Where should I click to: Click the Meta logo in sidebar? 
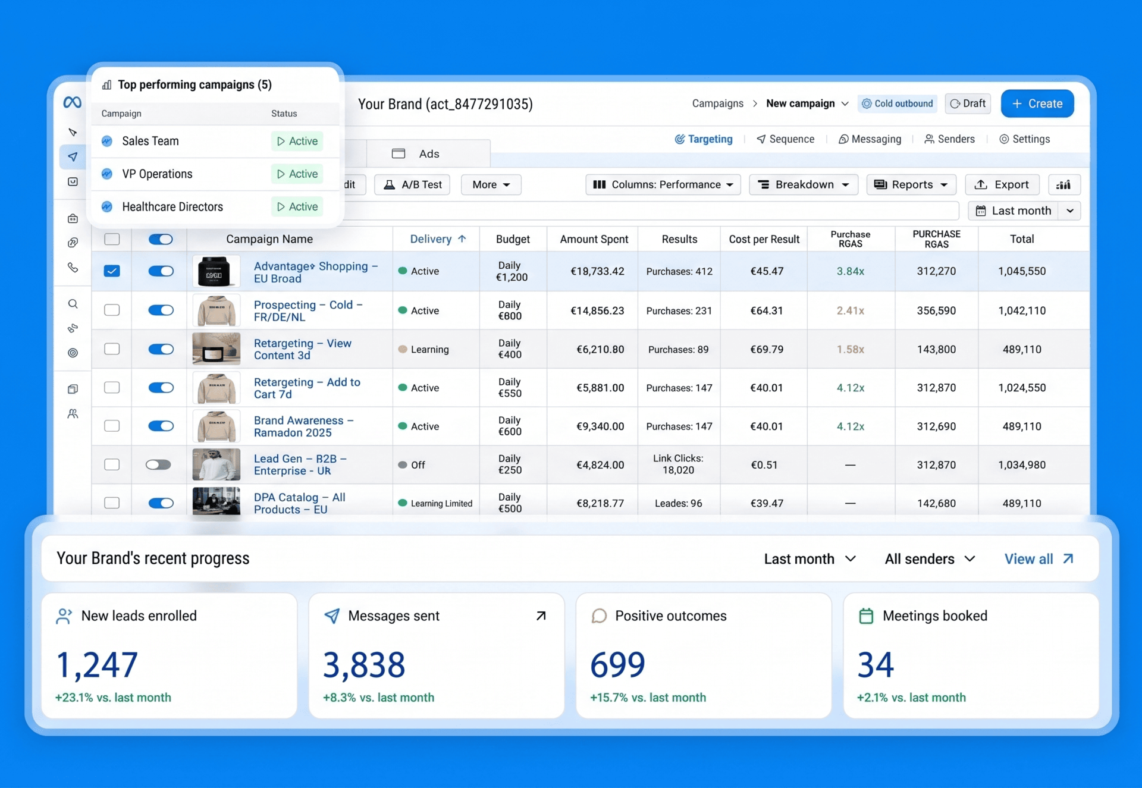click(x=72, y=102)
